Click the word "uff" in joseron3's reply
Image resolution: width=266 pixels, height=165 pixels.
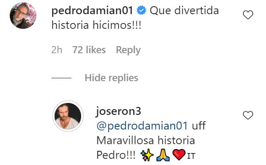[x=199, y=126]
